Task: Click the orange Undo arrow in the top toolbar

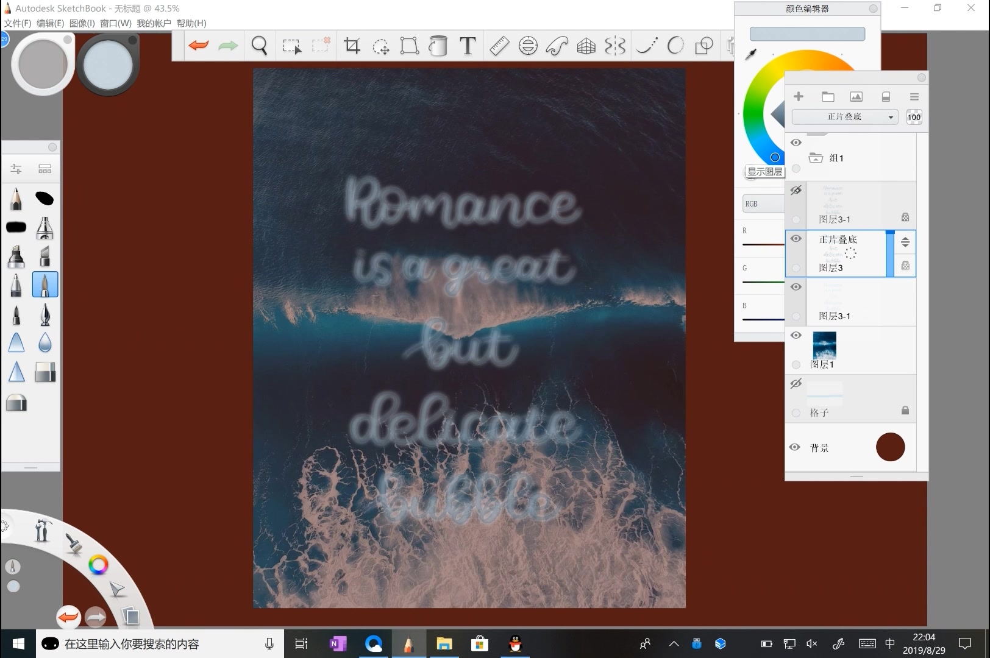Action: (x=199, y=46)
